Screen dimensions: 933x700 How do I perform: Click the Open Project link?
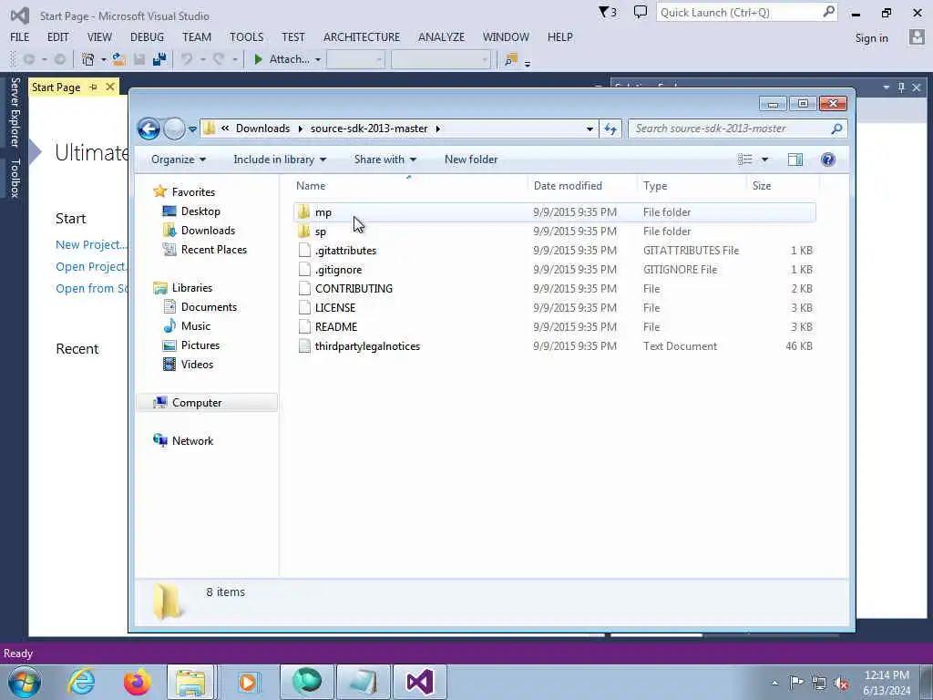[x=92, y=267]
